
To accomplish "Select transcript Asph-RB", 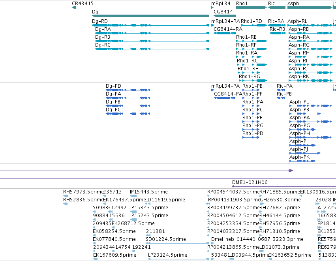I will point(310,33).
